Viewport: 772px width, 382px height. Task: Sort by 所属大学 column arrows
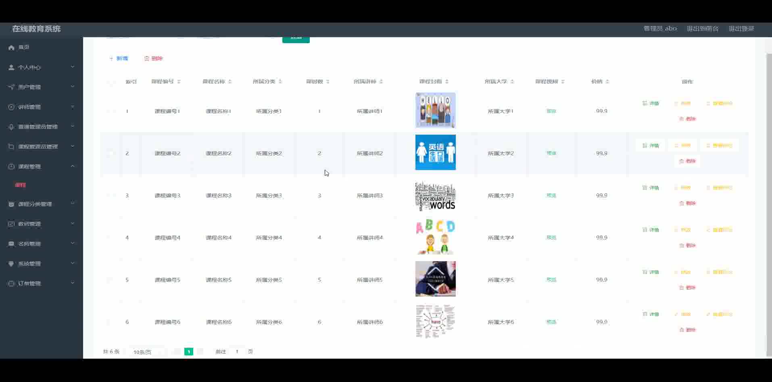(512, 82)
